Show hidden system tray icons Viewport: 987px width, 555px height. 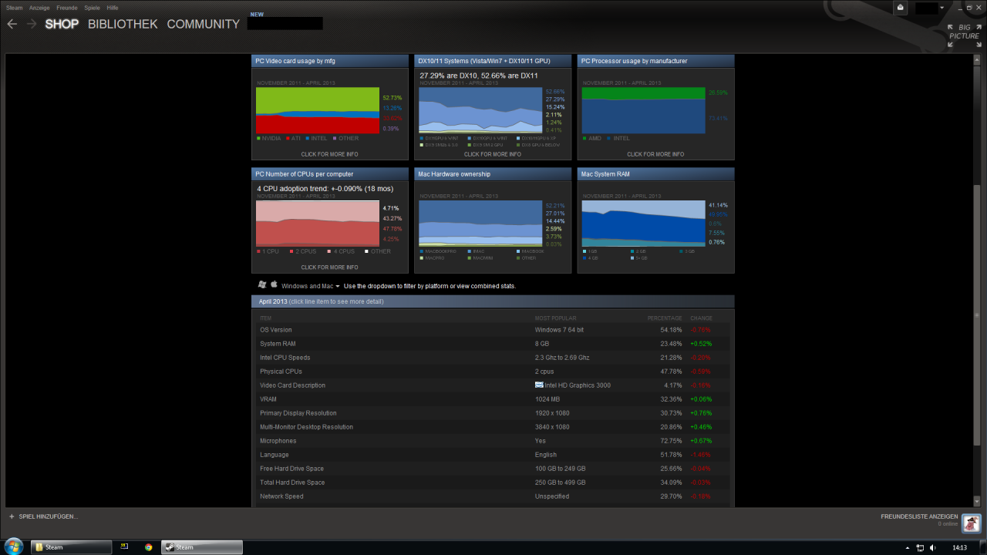907,547
